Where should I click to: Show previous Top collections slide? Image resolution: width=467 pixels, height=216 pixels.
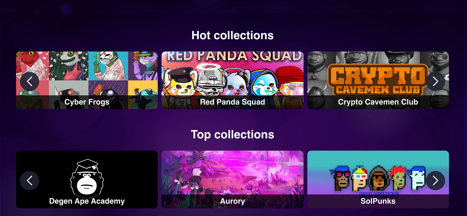pos(29,181)
